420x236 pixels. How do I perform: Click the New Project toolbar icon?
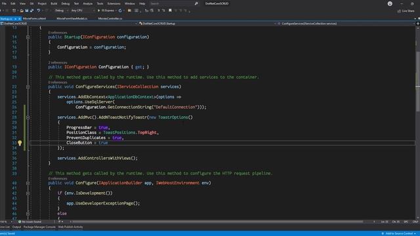[14, 10]
